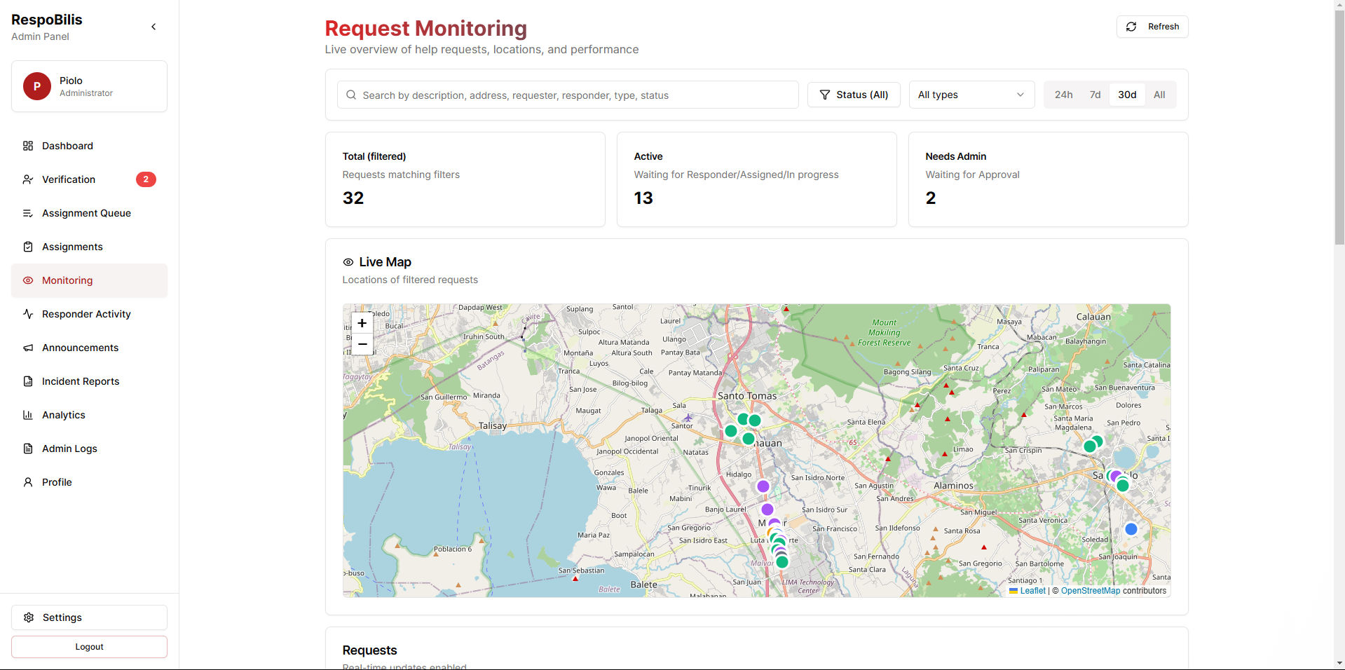The image size is (1345, 670).
Task: Open the Status (All) filter
Action: pos(854,95)
